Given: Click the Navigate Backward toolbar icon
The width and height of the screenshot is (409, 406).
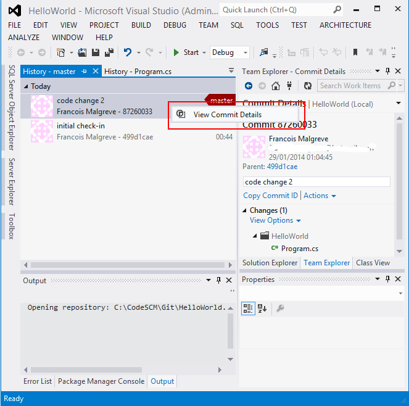Looking at the screenshot, I should [21, 52].
